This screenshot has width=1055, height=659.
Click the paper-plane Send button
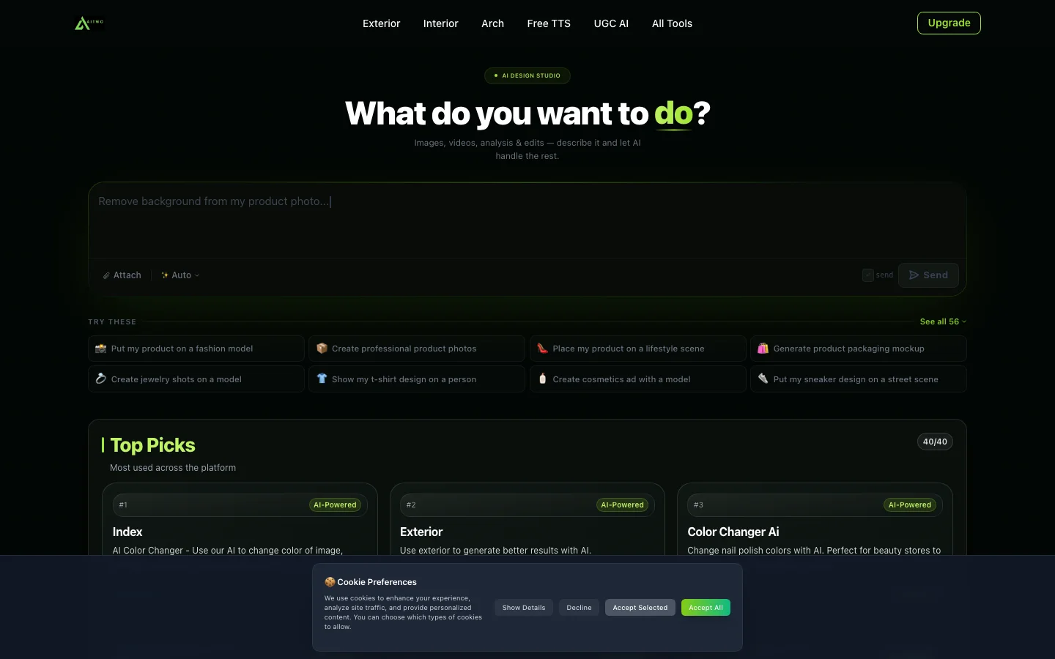tap(928, 275)
